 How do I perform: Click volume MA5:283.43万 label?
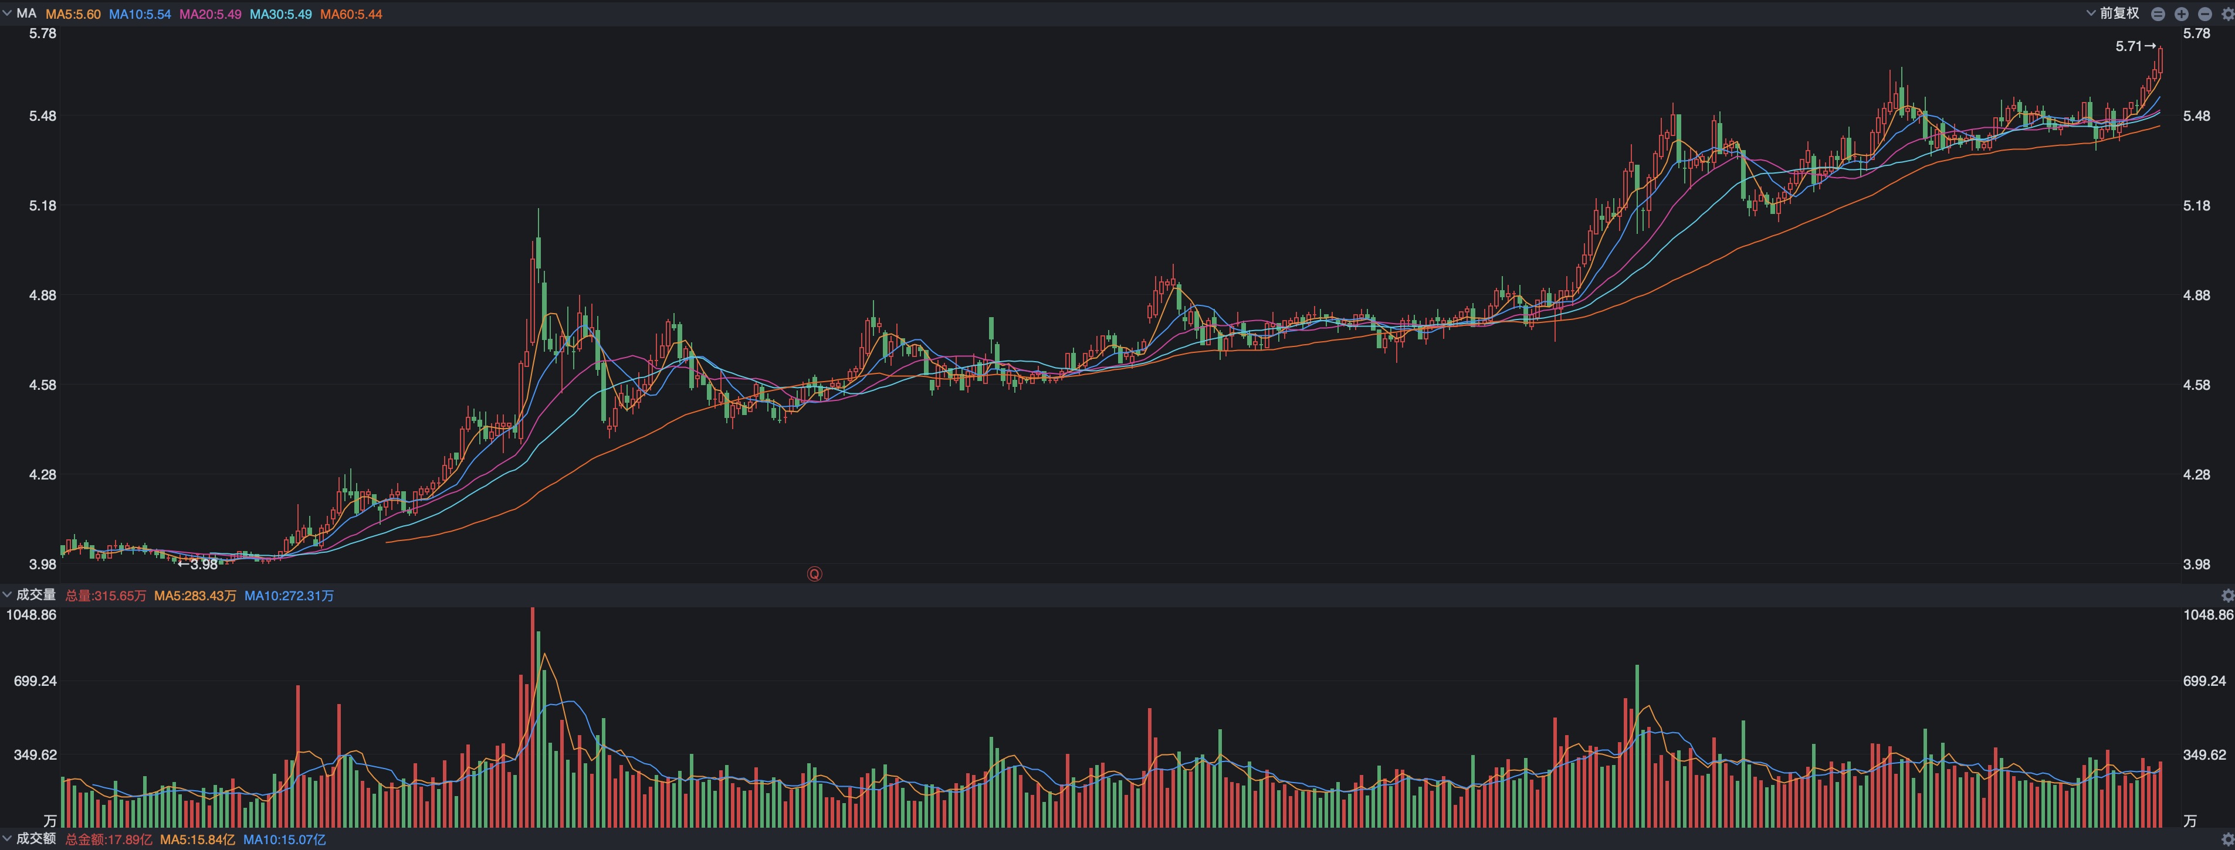(195, 595)
